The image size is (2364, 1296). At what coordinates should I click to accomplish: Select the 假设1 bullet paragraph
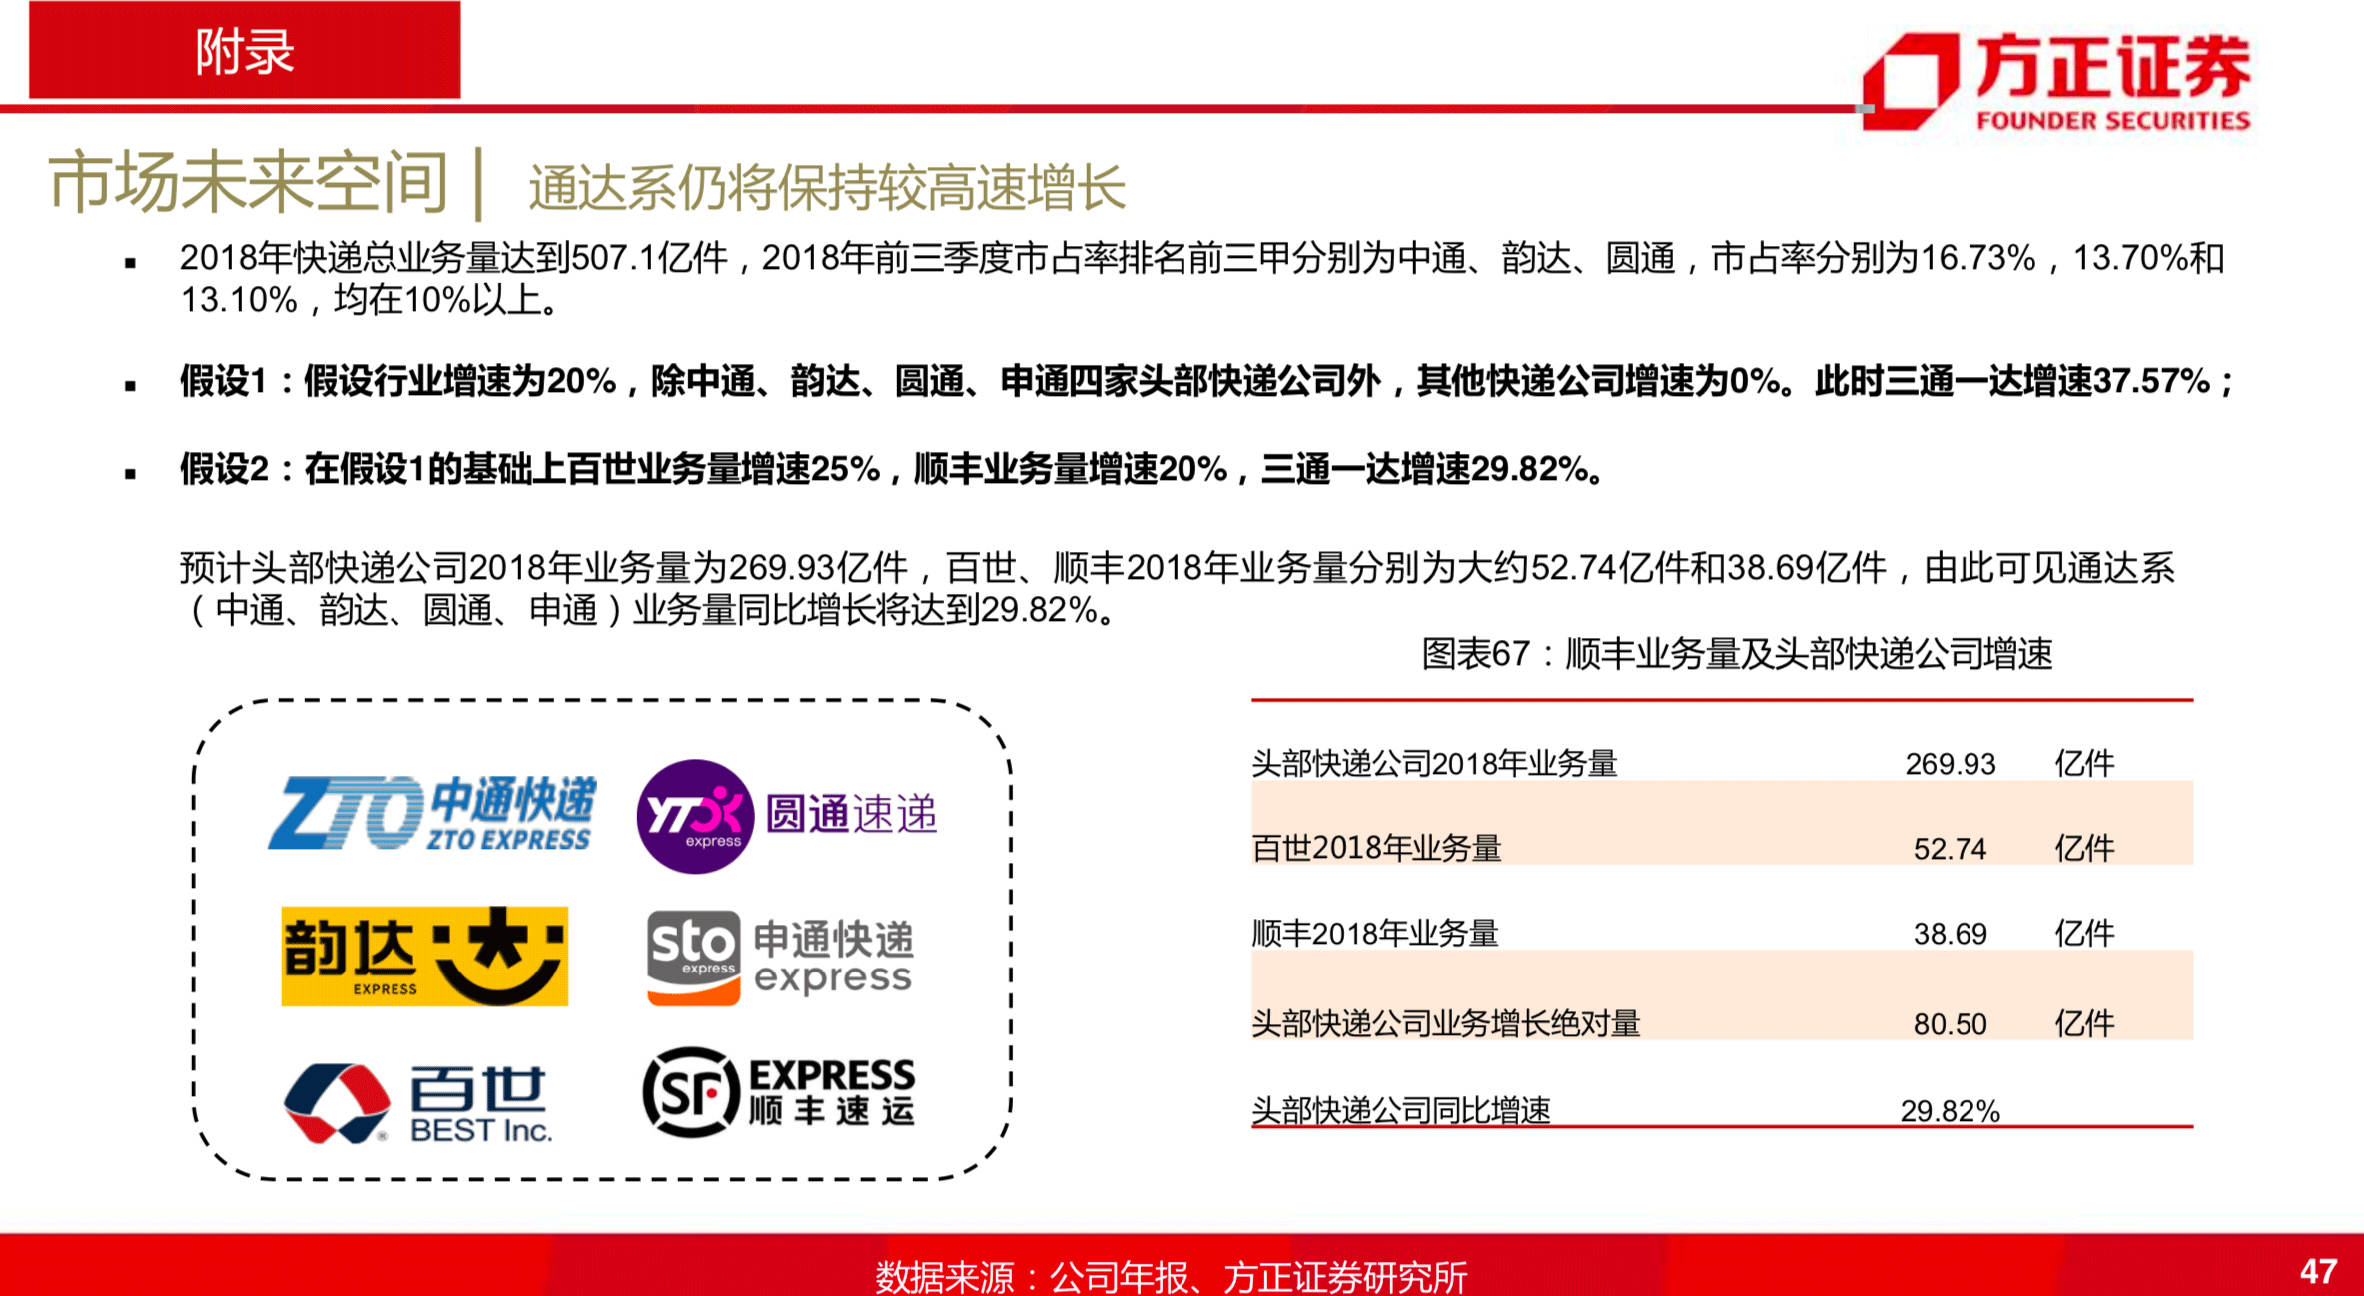[1206, 381]
